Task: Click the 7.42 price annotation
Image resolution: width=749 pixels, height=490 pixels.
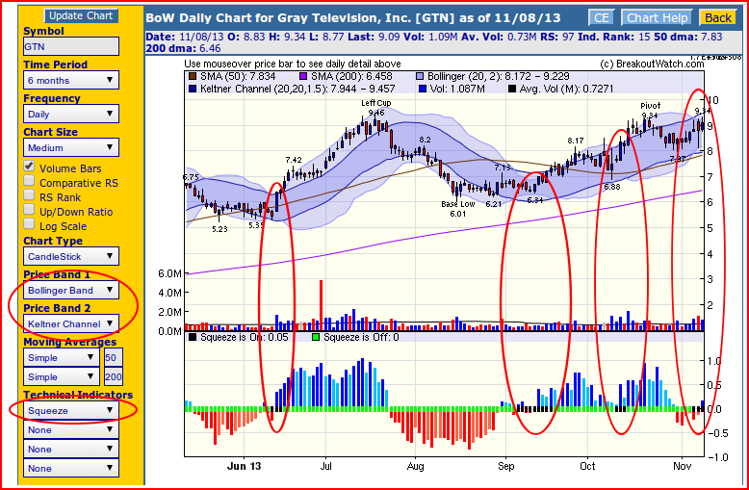Action: (x=294, y=160)
